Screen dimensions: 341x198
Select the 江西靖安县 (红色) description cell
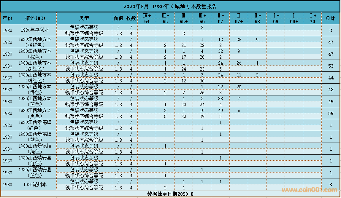click(35, 161)
